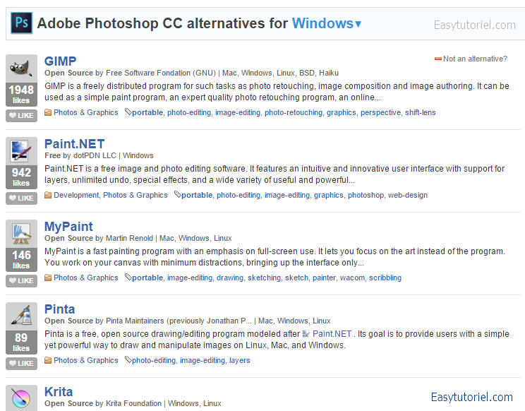525x411 pixels.
Task: Open the inline Paint.NET link in Pinta's description
Action: pyautogui.click(x=332, y=334)
